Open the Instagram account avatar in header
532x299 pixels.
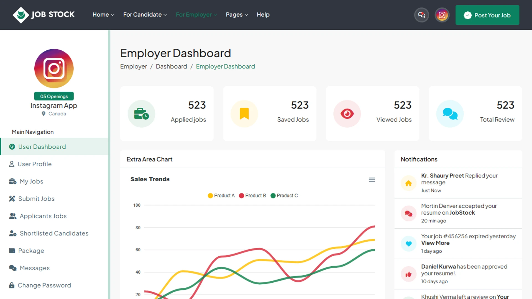pos(442,15)
